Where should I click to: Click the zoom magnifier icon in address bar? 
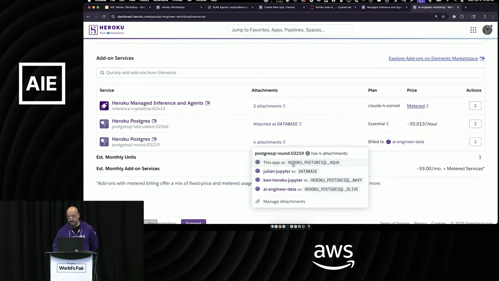point(436,16)
